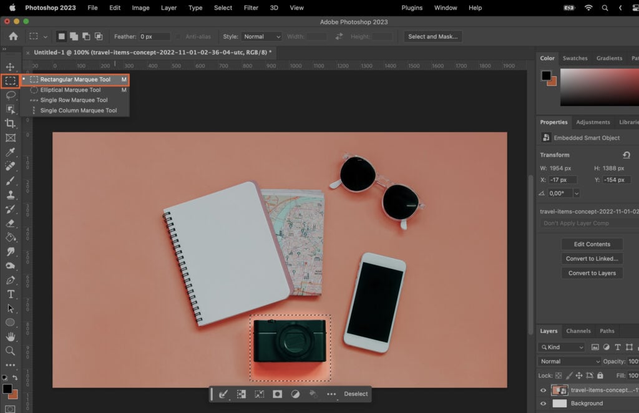
Task: Open the Filter menu
Action: point(251,7)
